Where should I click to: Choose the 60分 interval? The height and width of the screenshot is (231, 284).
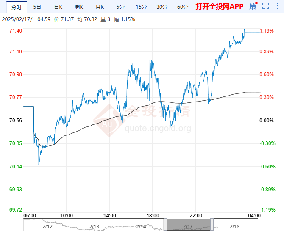tap(182, 7)
